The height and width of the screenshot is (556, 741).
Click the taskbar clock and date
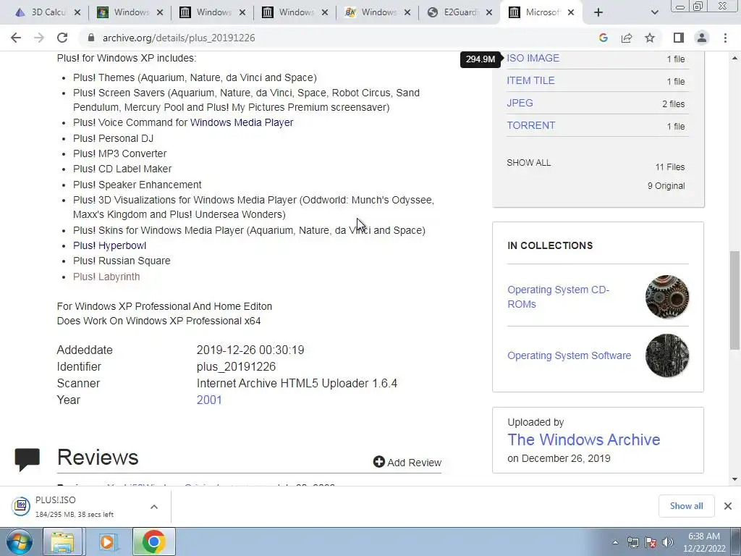703,542
